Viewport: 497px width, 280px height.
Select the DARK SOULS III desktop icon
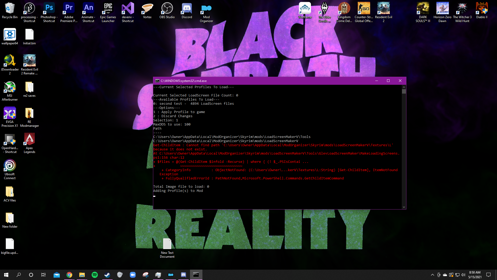423,12
